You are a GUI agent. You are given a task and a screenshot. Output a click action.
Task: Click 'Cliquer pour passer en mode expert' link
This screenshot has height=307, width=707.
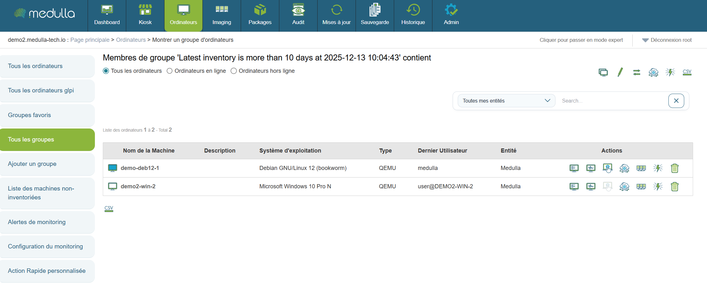(581, 40)
